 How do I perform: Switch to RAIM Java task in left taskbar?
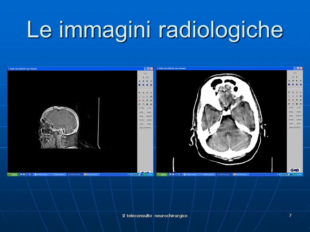[75, 175]
